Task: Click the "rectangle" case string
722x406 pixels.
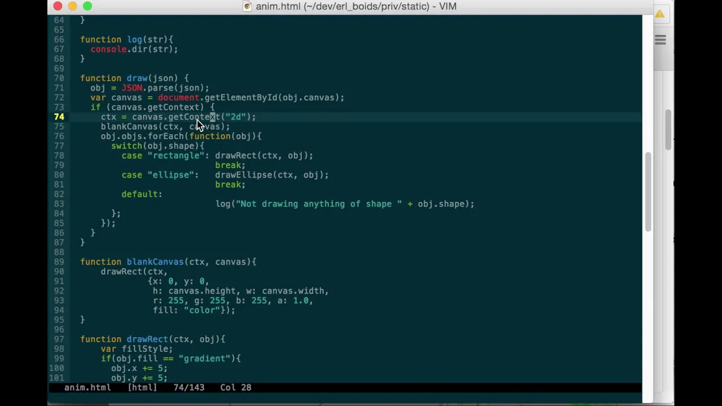Action: [175, 156]
